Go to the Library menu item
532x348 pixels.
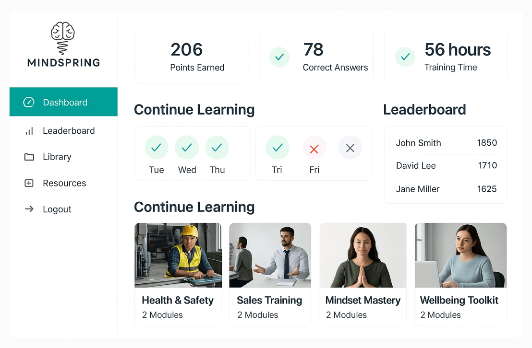click(x=57, y=157)
